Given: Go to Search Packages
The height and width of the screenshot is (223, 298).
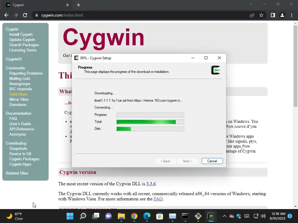Looking at the screenshot, I should (x=24, y=45).
